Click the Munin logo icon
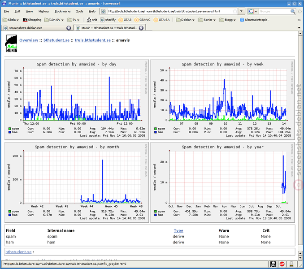The width and height of the screenshot is (304, 269). (x=11, y=43)
